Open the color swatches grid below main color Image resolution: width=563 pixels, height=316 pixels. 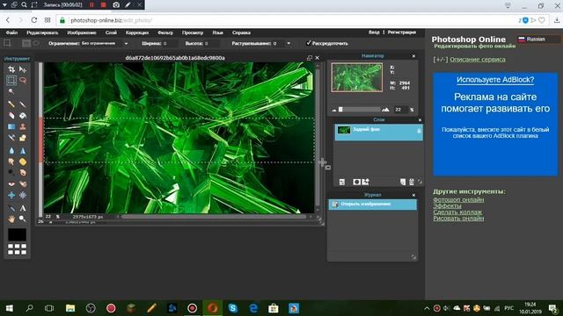[17, 249]
